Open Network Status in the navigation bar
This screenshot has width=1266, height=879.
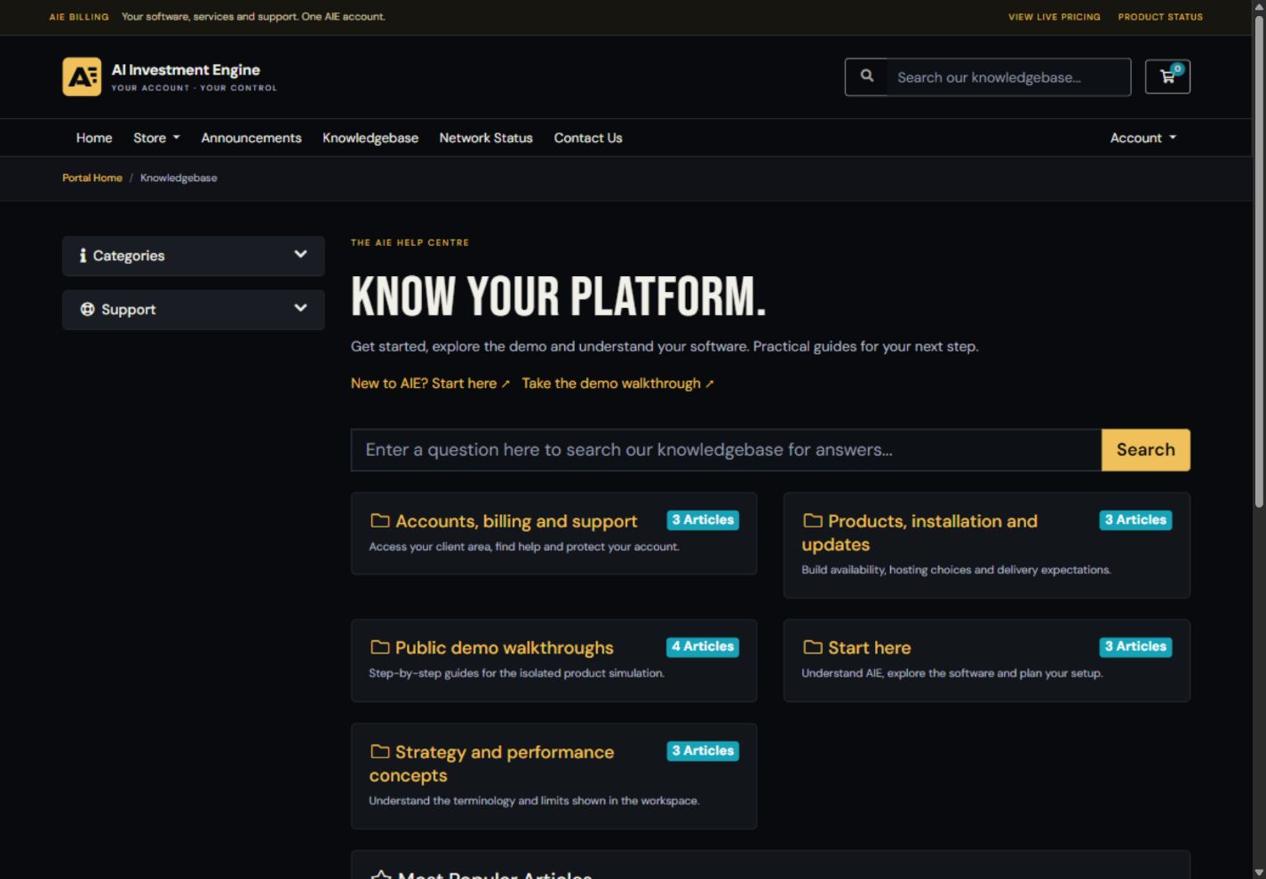[x=486, y=138]
